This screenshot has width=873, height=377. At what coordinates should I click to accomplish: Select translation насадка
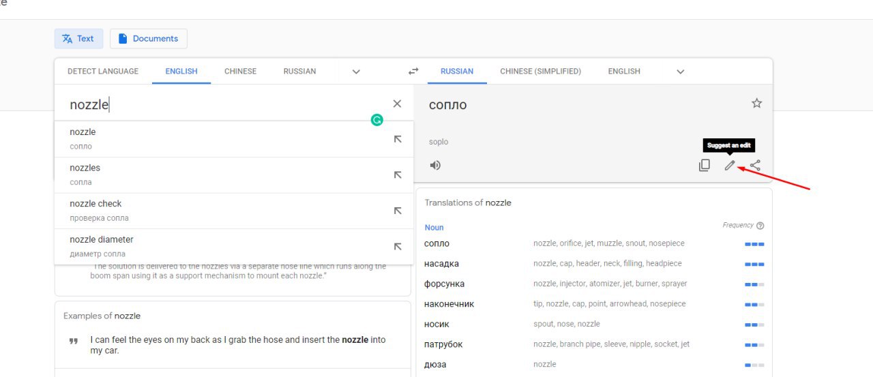pos(441,263)
